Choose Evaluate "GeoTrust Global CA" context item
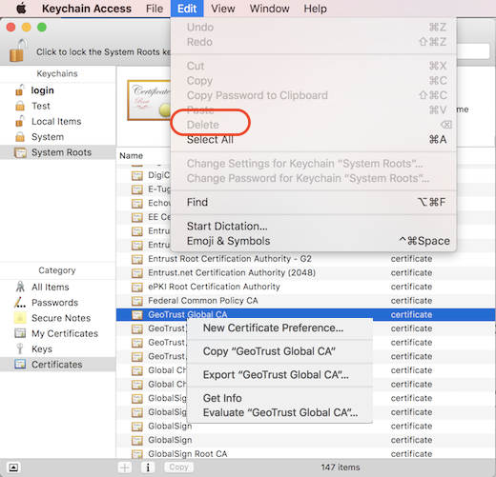Screen dimensions: 496x477 click(279, 412)
